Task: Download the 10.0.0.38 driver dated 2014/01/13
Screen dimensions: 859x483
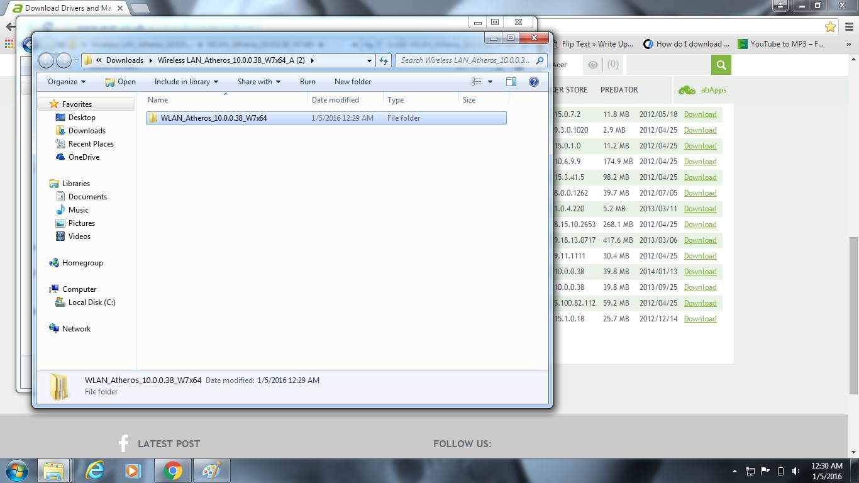Action: pos(700,272)
